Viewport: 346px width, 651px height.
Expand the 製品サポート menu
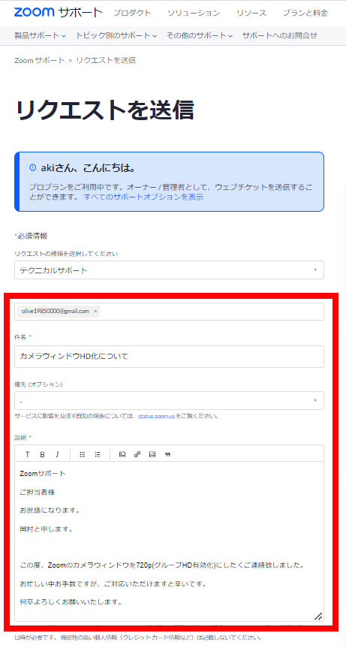pos(41,36)
